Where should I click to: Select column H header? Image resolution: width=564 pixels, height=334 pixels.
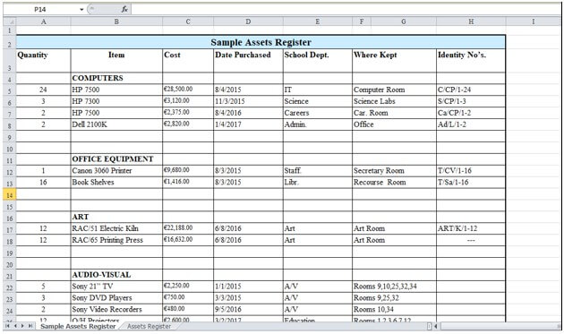coord(471,21)
